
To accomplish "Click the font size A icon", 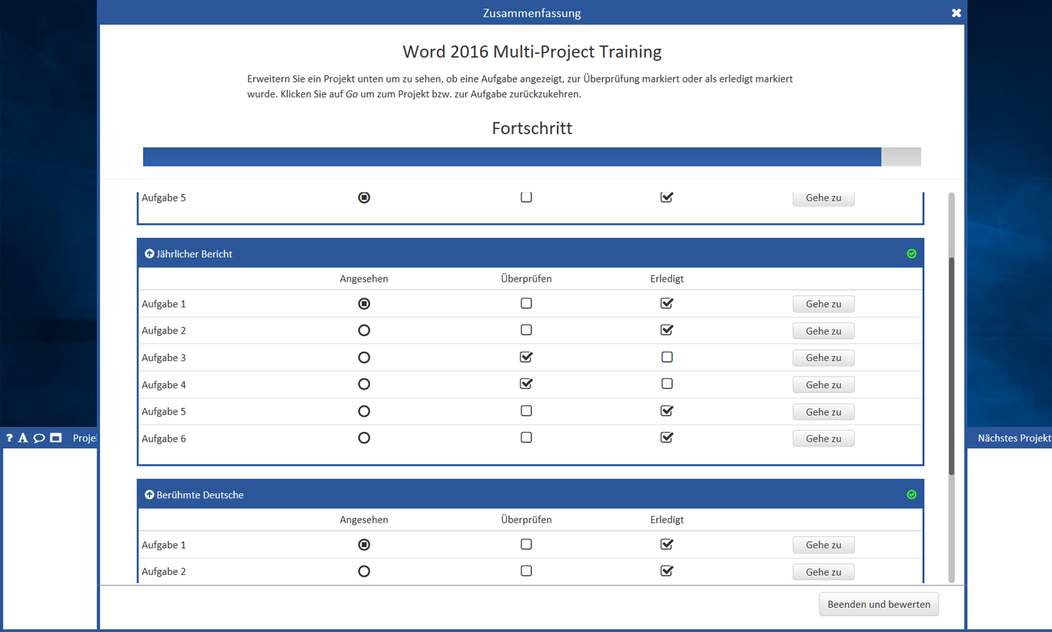I will [x=23, y=438].
